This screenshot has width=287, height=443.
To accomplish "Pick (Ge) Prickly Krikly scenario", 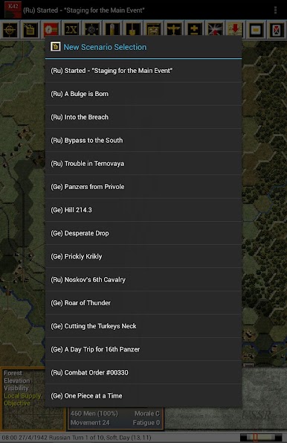I will click(x=143, y=257).
